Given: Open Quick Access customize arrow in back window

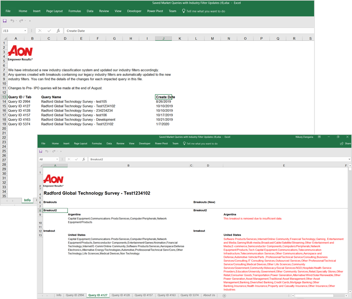Looking at the screenshot, I should click(x=30, y=21).
